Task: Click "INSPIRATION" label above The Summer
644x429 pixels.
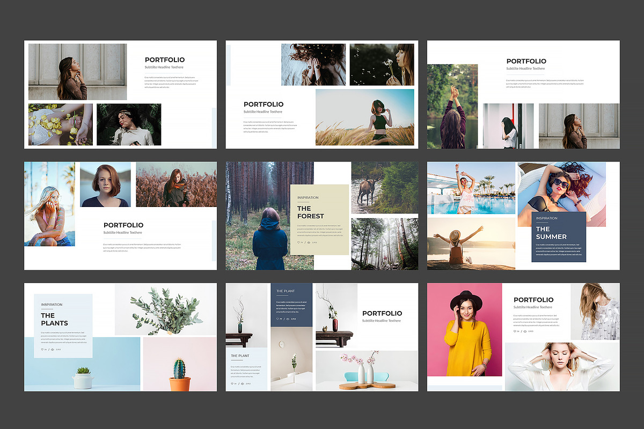Action: (x=547, y=218)
